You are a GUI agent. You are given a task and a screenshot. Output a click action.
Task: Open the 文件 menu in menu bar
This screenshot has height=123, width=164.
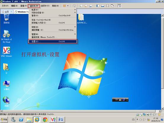pyautogui.click(x=5, y=6)
